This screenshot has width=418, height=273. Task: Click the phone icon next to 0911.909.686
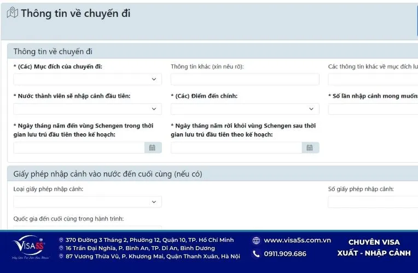pos(256,254)
